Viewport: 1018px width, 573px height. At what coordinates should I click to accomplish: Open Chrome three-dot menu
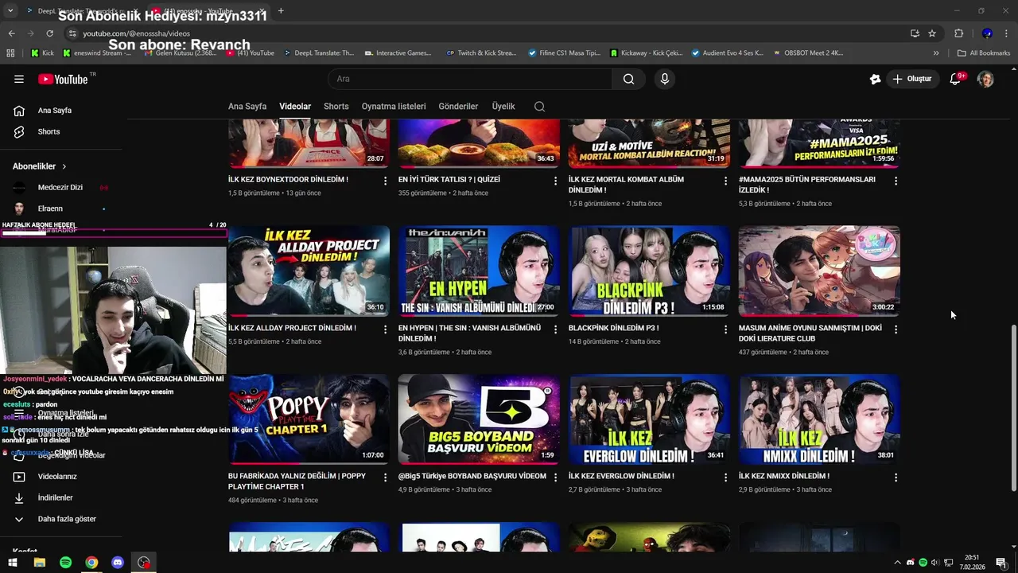[x=1008, y=33]
